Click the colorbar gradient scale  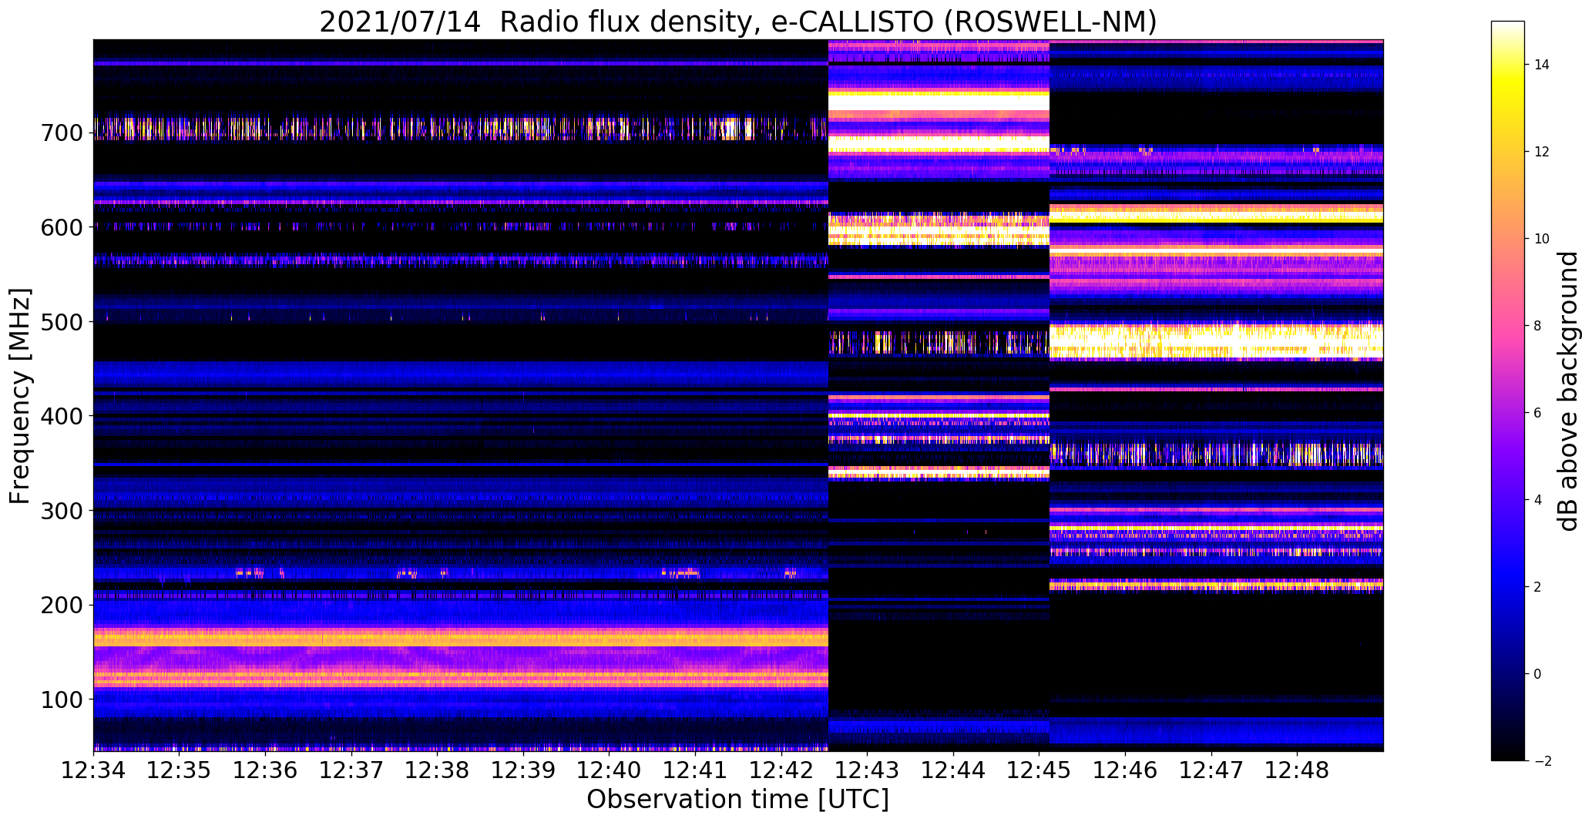click(1507, 391)
